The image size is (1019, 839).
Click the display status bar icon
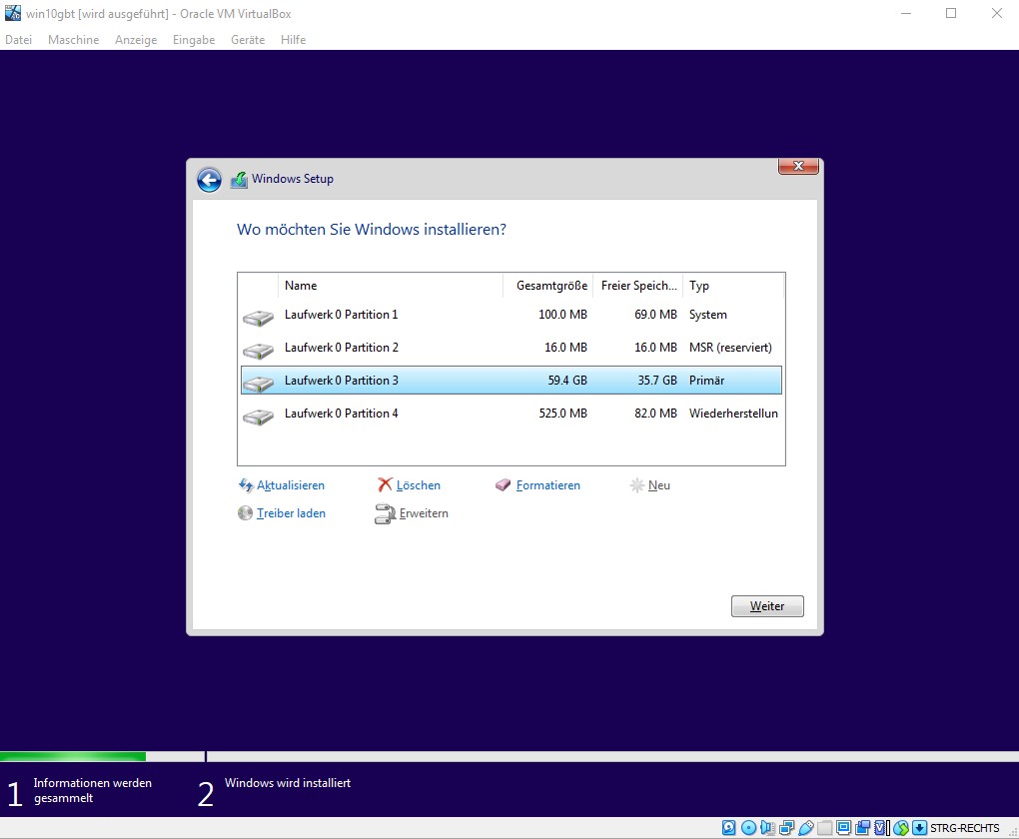coord(843,827)
